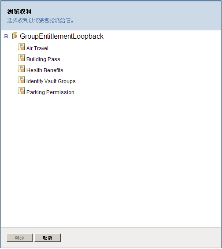The width and height of the screenshot is (222, 249).
Task: Pick the Health Benefits entitlement
Action: [x=44, y=70]
